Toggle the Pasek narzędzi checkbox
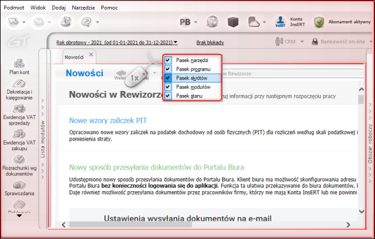The width and height of the screenshot is (375, 239). pos(168,60)
